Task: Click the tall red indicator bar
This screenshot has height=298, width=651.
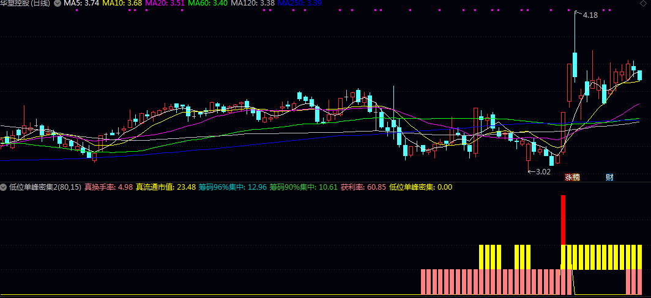Action: click(564, 220)
